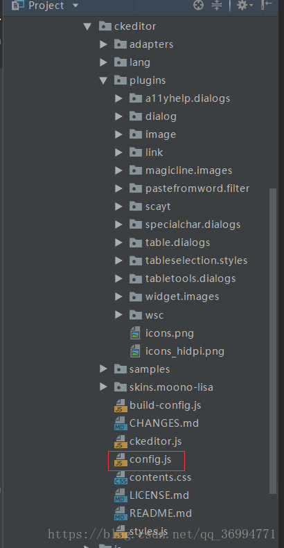Expand the scayt folder arrow

(118, 206)
